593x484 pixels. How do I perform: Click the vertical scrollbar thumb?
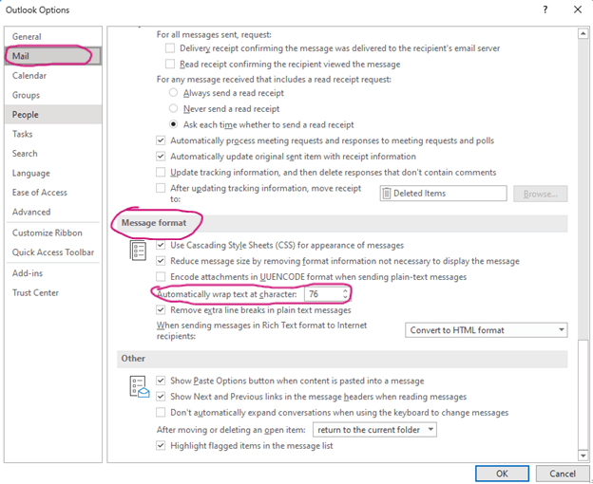pyautogui.click(x=583, y=395)
